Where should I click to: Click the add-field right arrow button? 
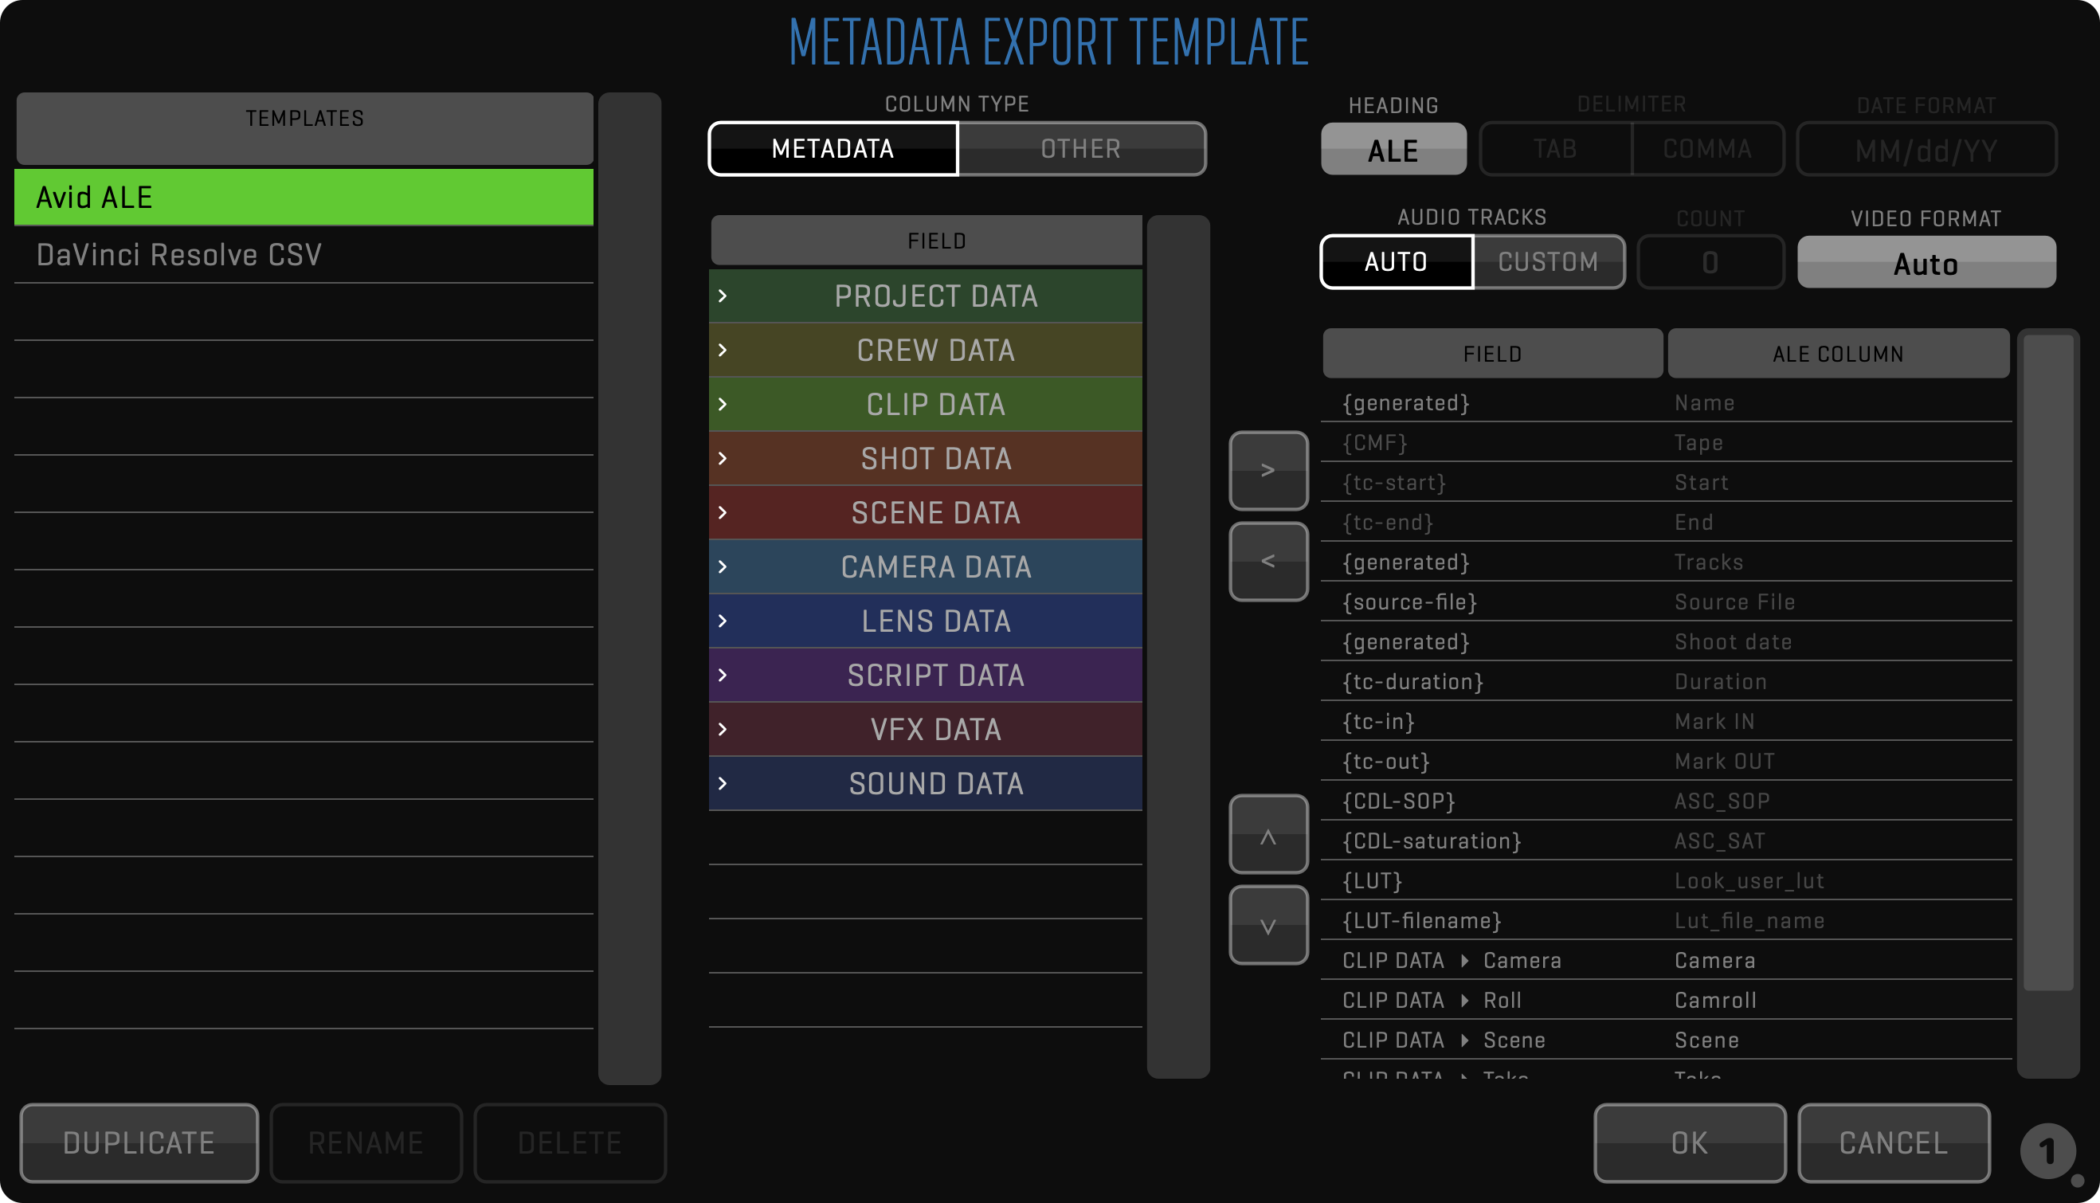1268,470
